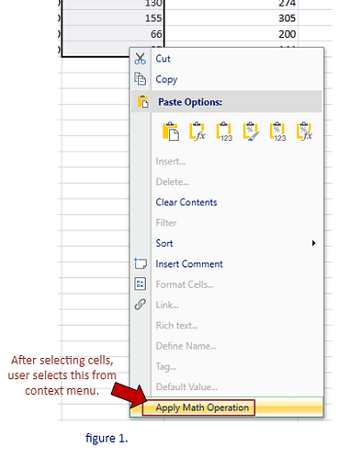The height and width of the screenshot is (460, 338).
Task: Choose Paste Values and Number Formatting icon
Action: pos(277,132)
